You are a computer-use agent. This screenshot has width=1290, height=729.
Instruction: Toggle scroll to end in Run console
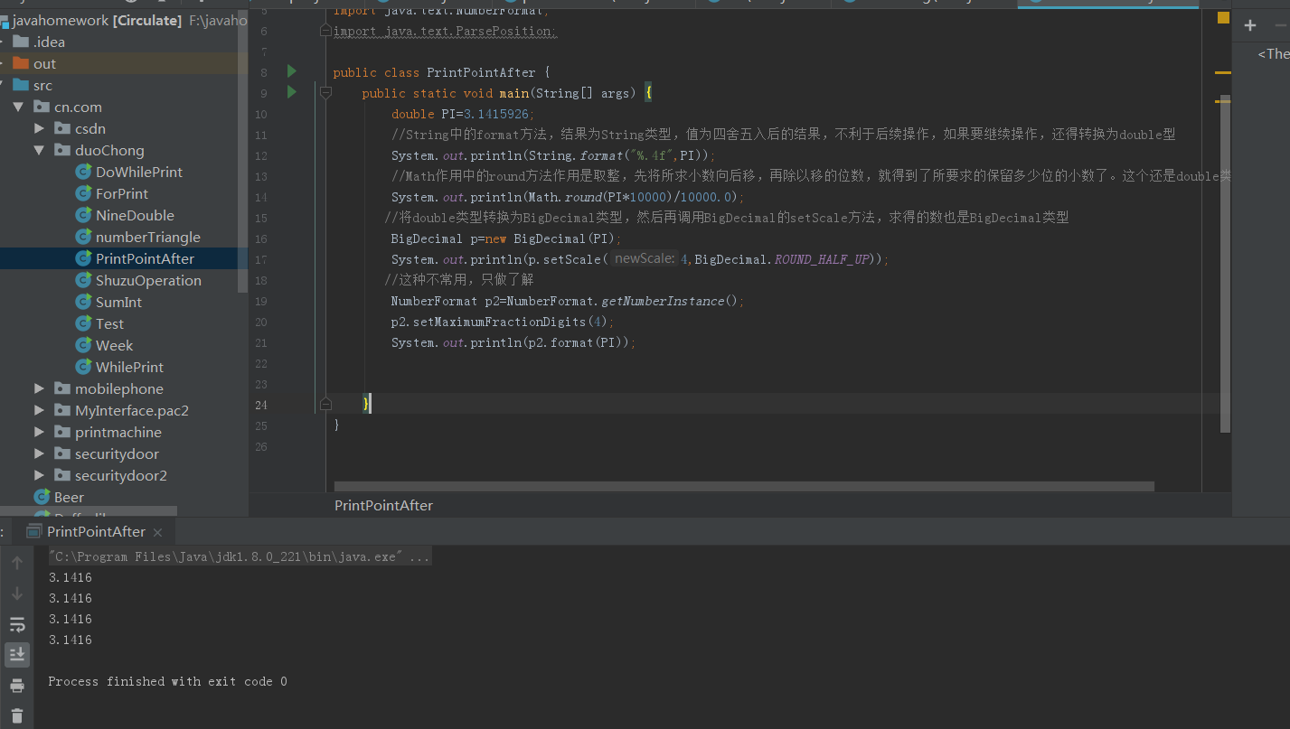17,654
